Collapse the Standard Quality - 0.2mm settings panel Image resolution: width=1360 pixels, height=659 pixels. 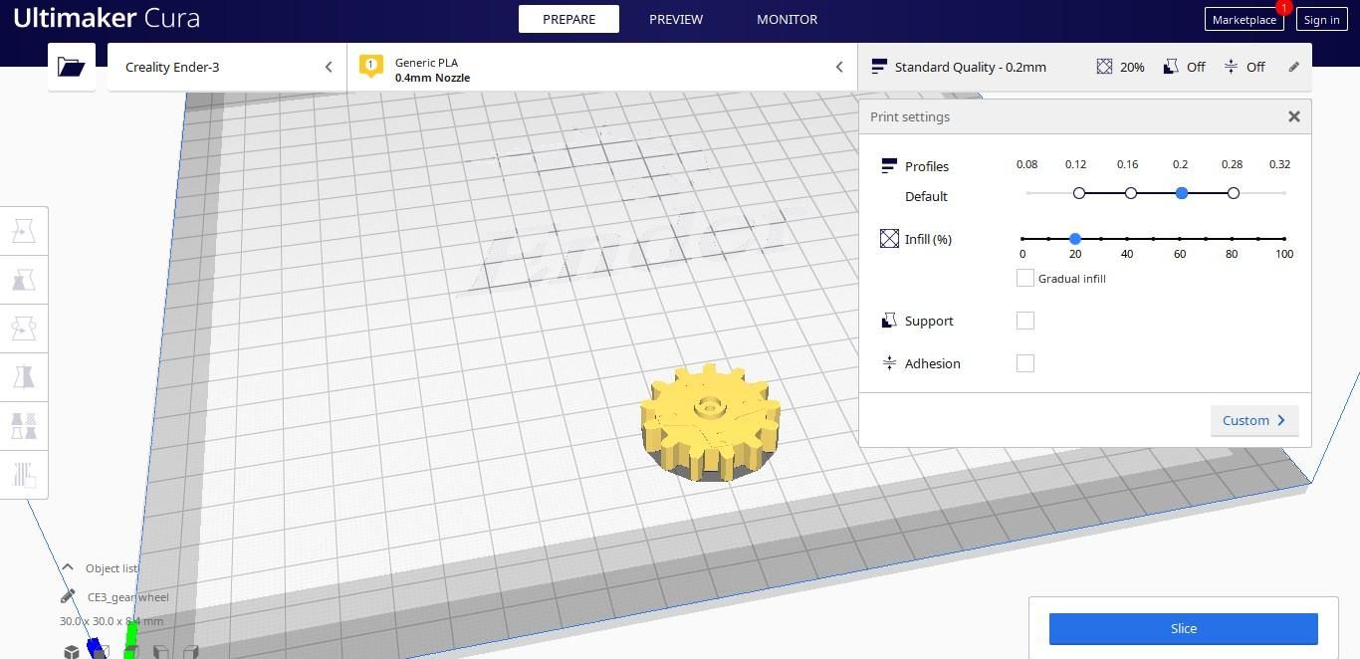pos(1084,67)
